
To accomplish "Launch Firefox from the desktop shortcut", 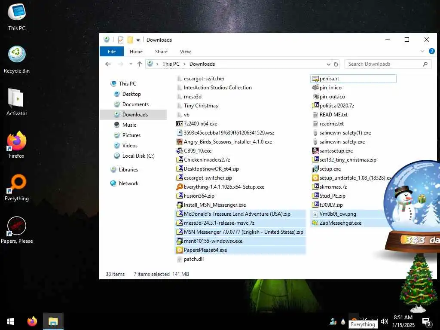I will (x=17, y=145).
